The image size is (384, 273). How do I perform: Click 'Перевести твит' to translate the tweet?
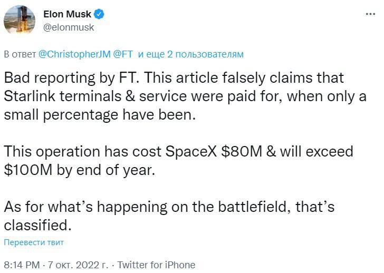34,243
